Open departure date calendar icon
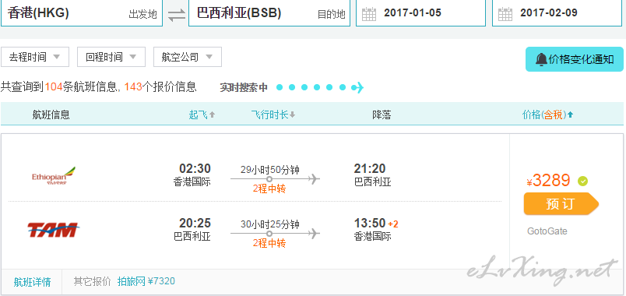This screenshot has width=626, height=296. (x=369, y=14)
